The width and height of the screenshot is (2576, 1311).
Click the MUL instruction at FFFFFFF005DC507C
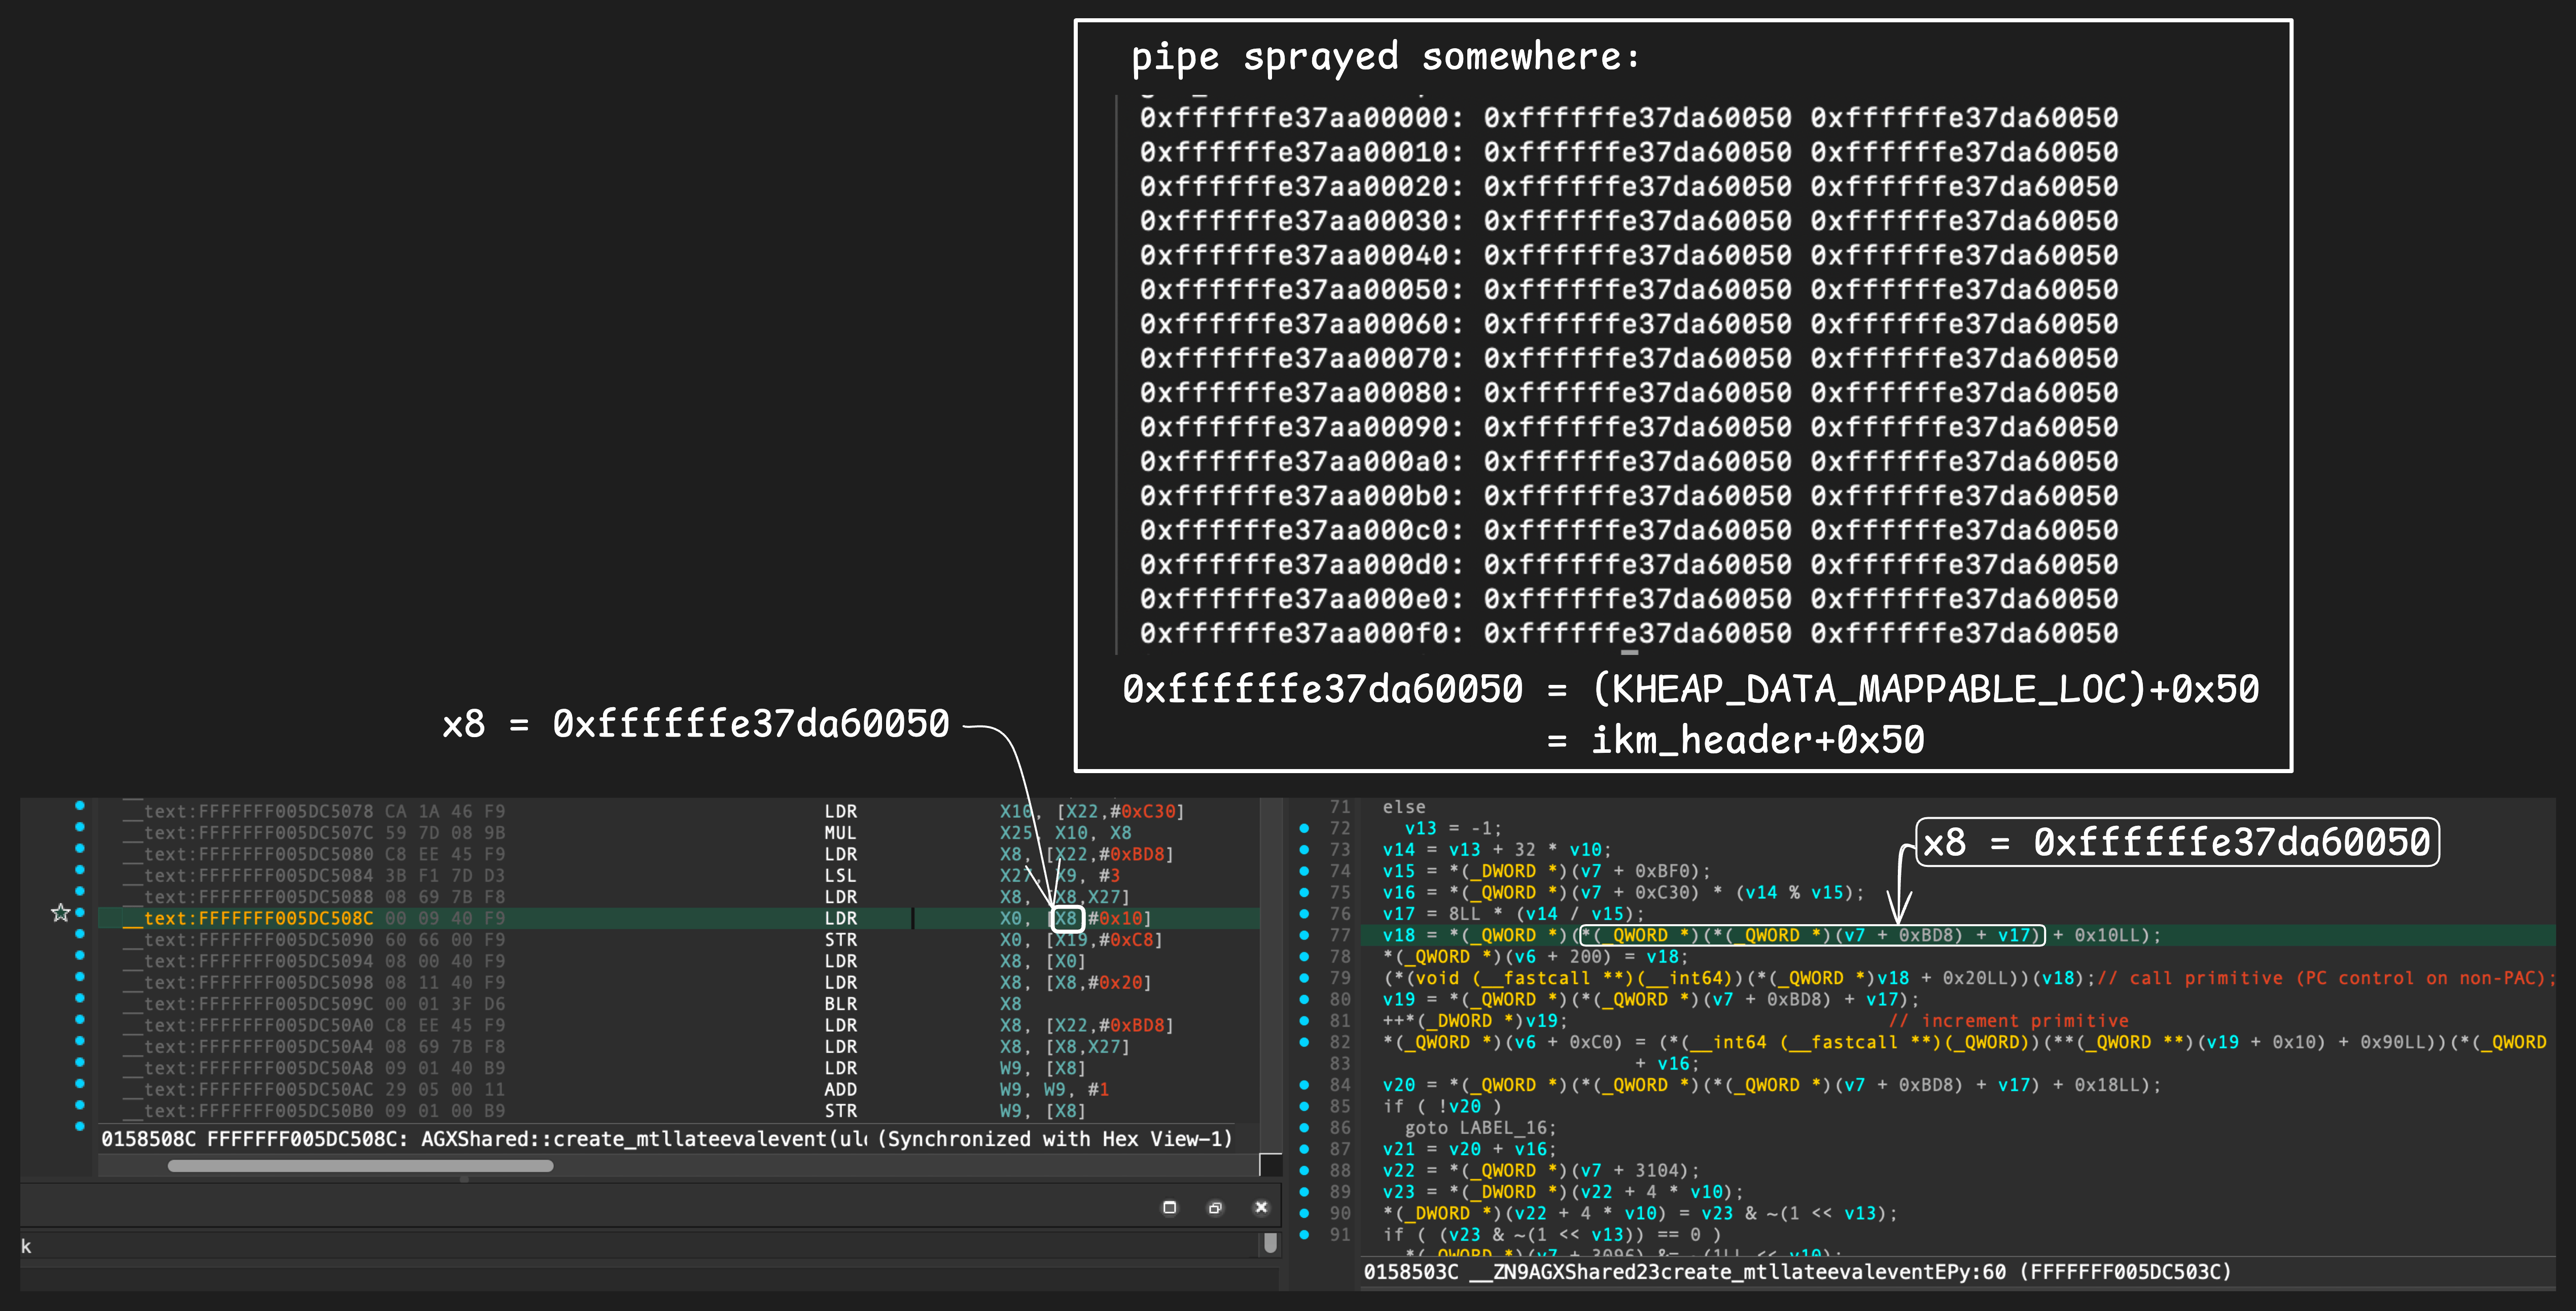(840, 833)
